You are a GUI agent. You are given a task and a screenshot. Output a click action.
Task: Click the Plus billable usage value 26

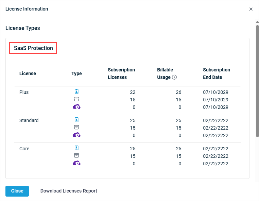(x=178, y=92)
